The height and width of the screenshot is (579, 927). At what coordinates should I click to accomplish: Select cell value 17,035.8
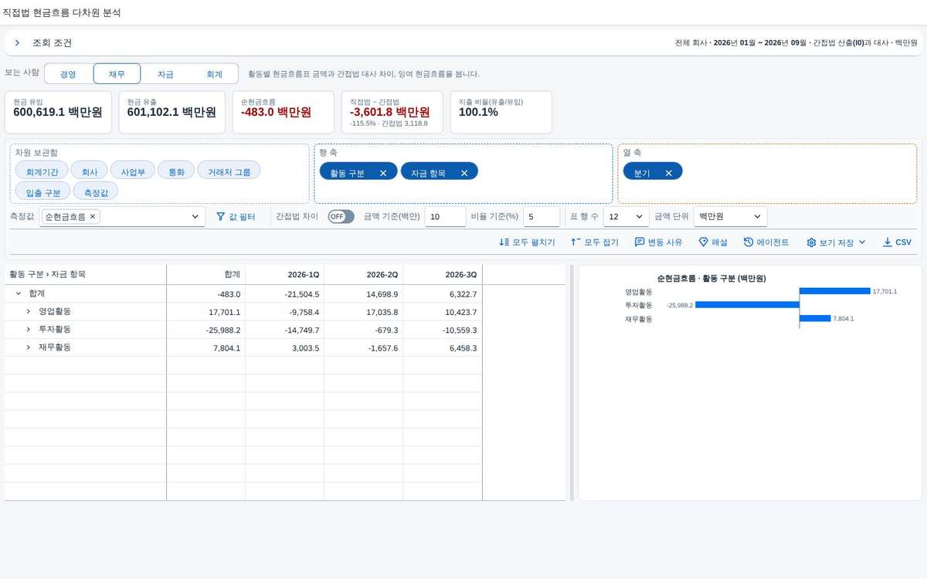[x=364, y=312]
